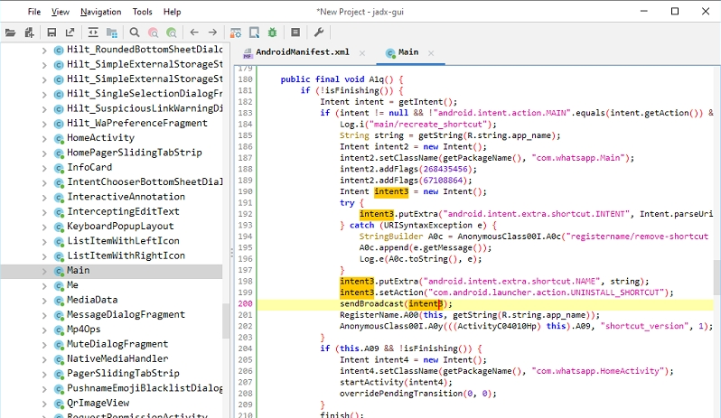Toggle the flatten packages icon
This screenshot has width=721, height=418.
point(112,33)
